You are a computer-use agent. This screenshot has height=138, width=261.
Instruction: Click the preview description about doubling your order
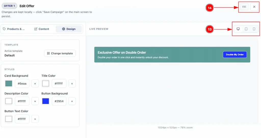pos(133,57)
